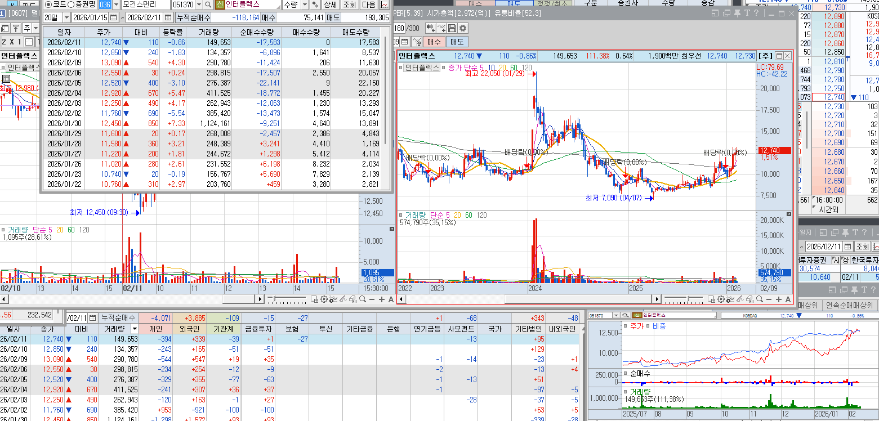Open the 051370 dropdown in mini chart
Screen dimensions: 879x421
tap(616, 316)
